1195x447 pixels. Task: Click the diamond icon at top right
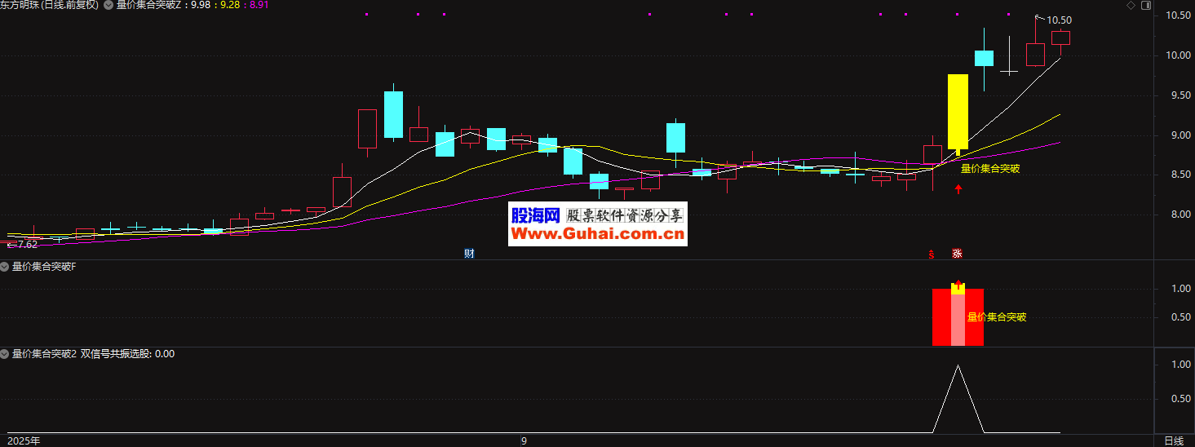click(1130, 6)
